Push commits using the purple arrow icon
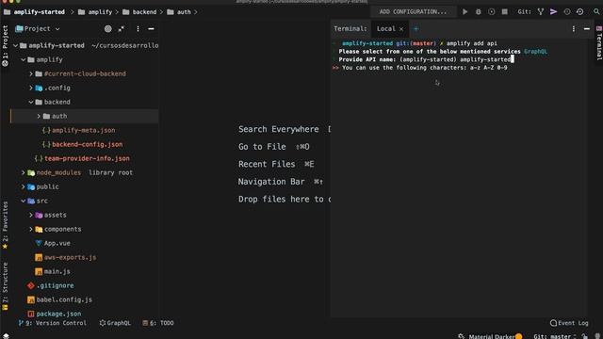 coord(553,12)
